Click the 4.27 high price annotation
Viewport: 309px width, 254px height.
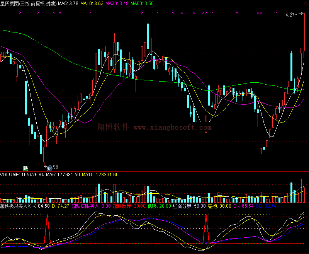(x=290, y=15)
